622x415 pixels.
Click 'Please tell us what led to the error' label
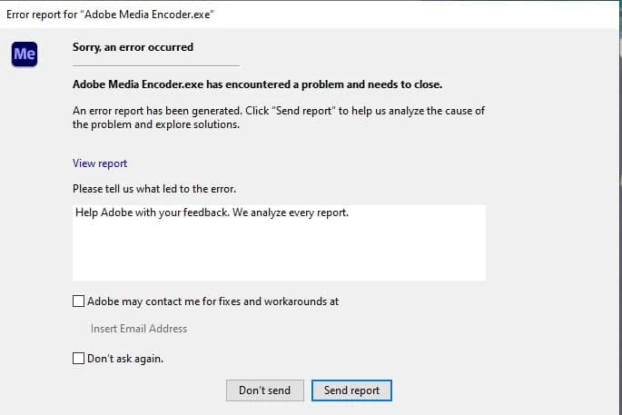pyautogui.click(x=154, y=189)
